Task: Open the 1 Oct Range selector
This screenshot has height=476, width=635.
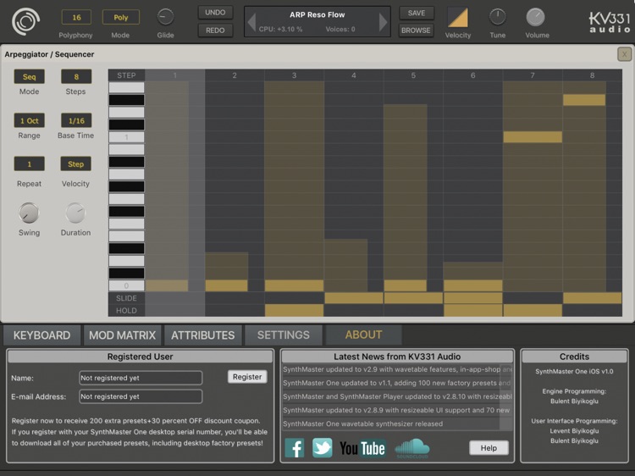Action: 29,120
